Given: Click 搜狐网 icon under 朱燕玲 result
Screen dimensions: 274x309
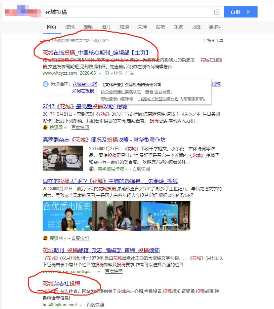Looking at the screenshot, I should [45, 238].
